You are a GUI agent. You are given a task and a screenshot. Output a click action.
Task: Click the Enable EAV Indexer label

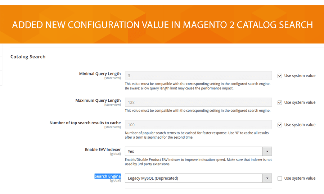(x=103, y=149)
